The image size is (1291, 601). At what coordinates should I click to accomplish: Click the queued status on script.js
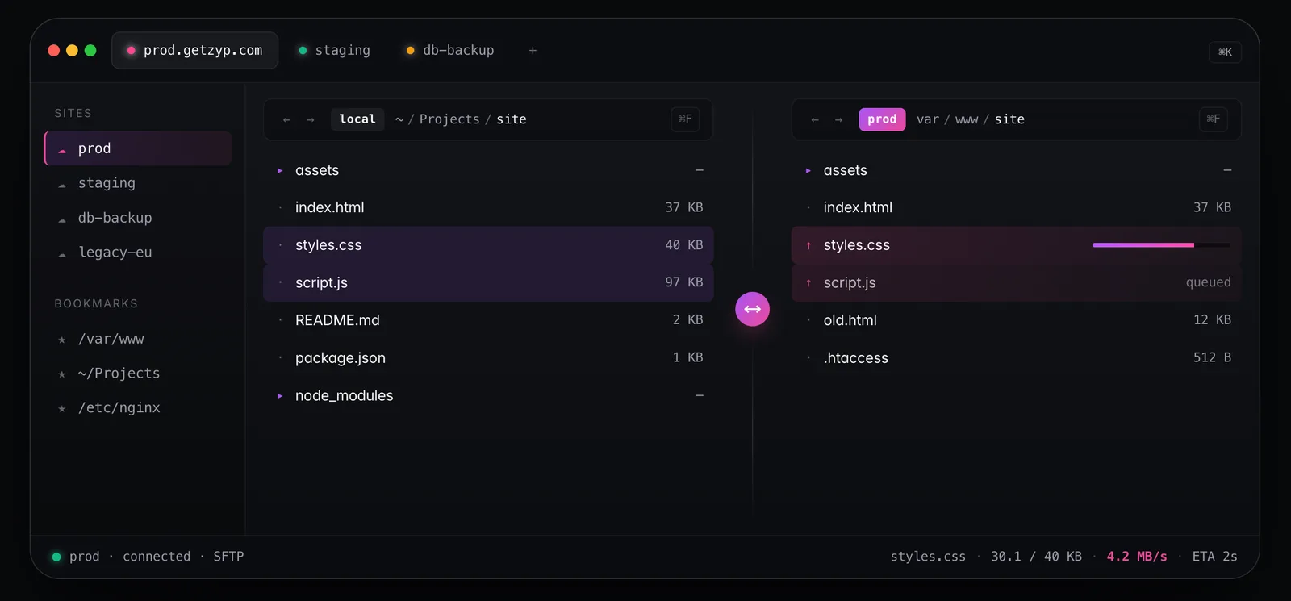(x=1208, y=282)
